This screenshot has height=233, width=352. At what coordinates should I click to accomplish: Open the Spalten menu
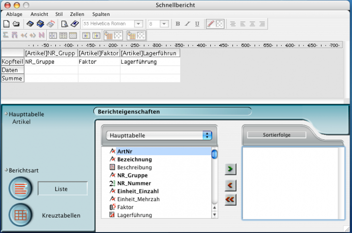pos(101,14)
